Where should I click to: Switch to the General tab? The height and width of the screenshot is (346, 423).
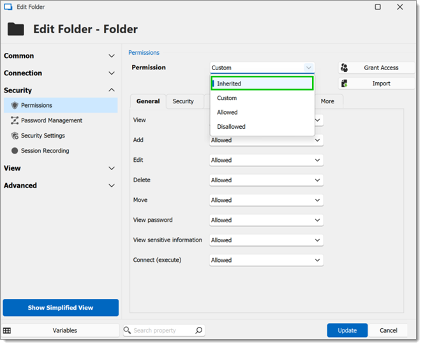pos(148,101)
